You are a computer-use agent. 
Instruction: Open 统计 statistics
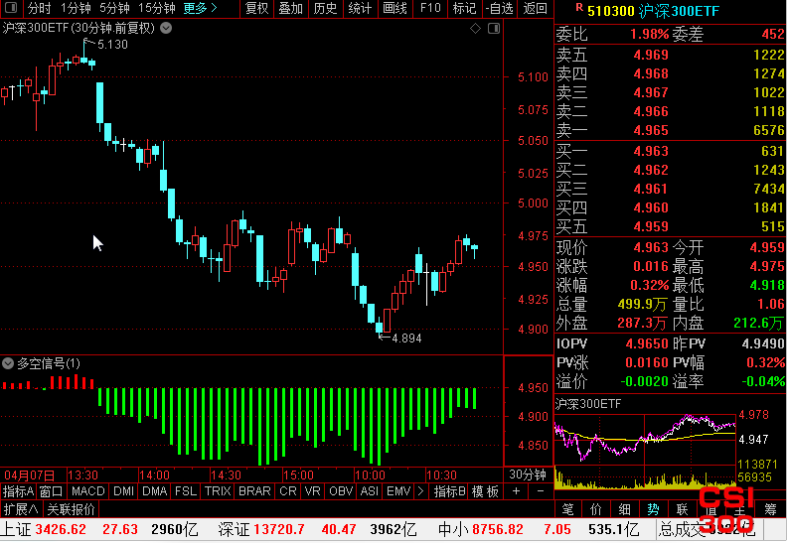[360, 8]
